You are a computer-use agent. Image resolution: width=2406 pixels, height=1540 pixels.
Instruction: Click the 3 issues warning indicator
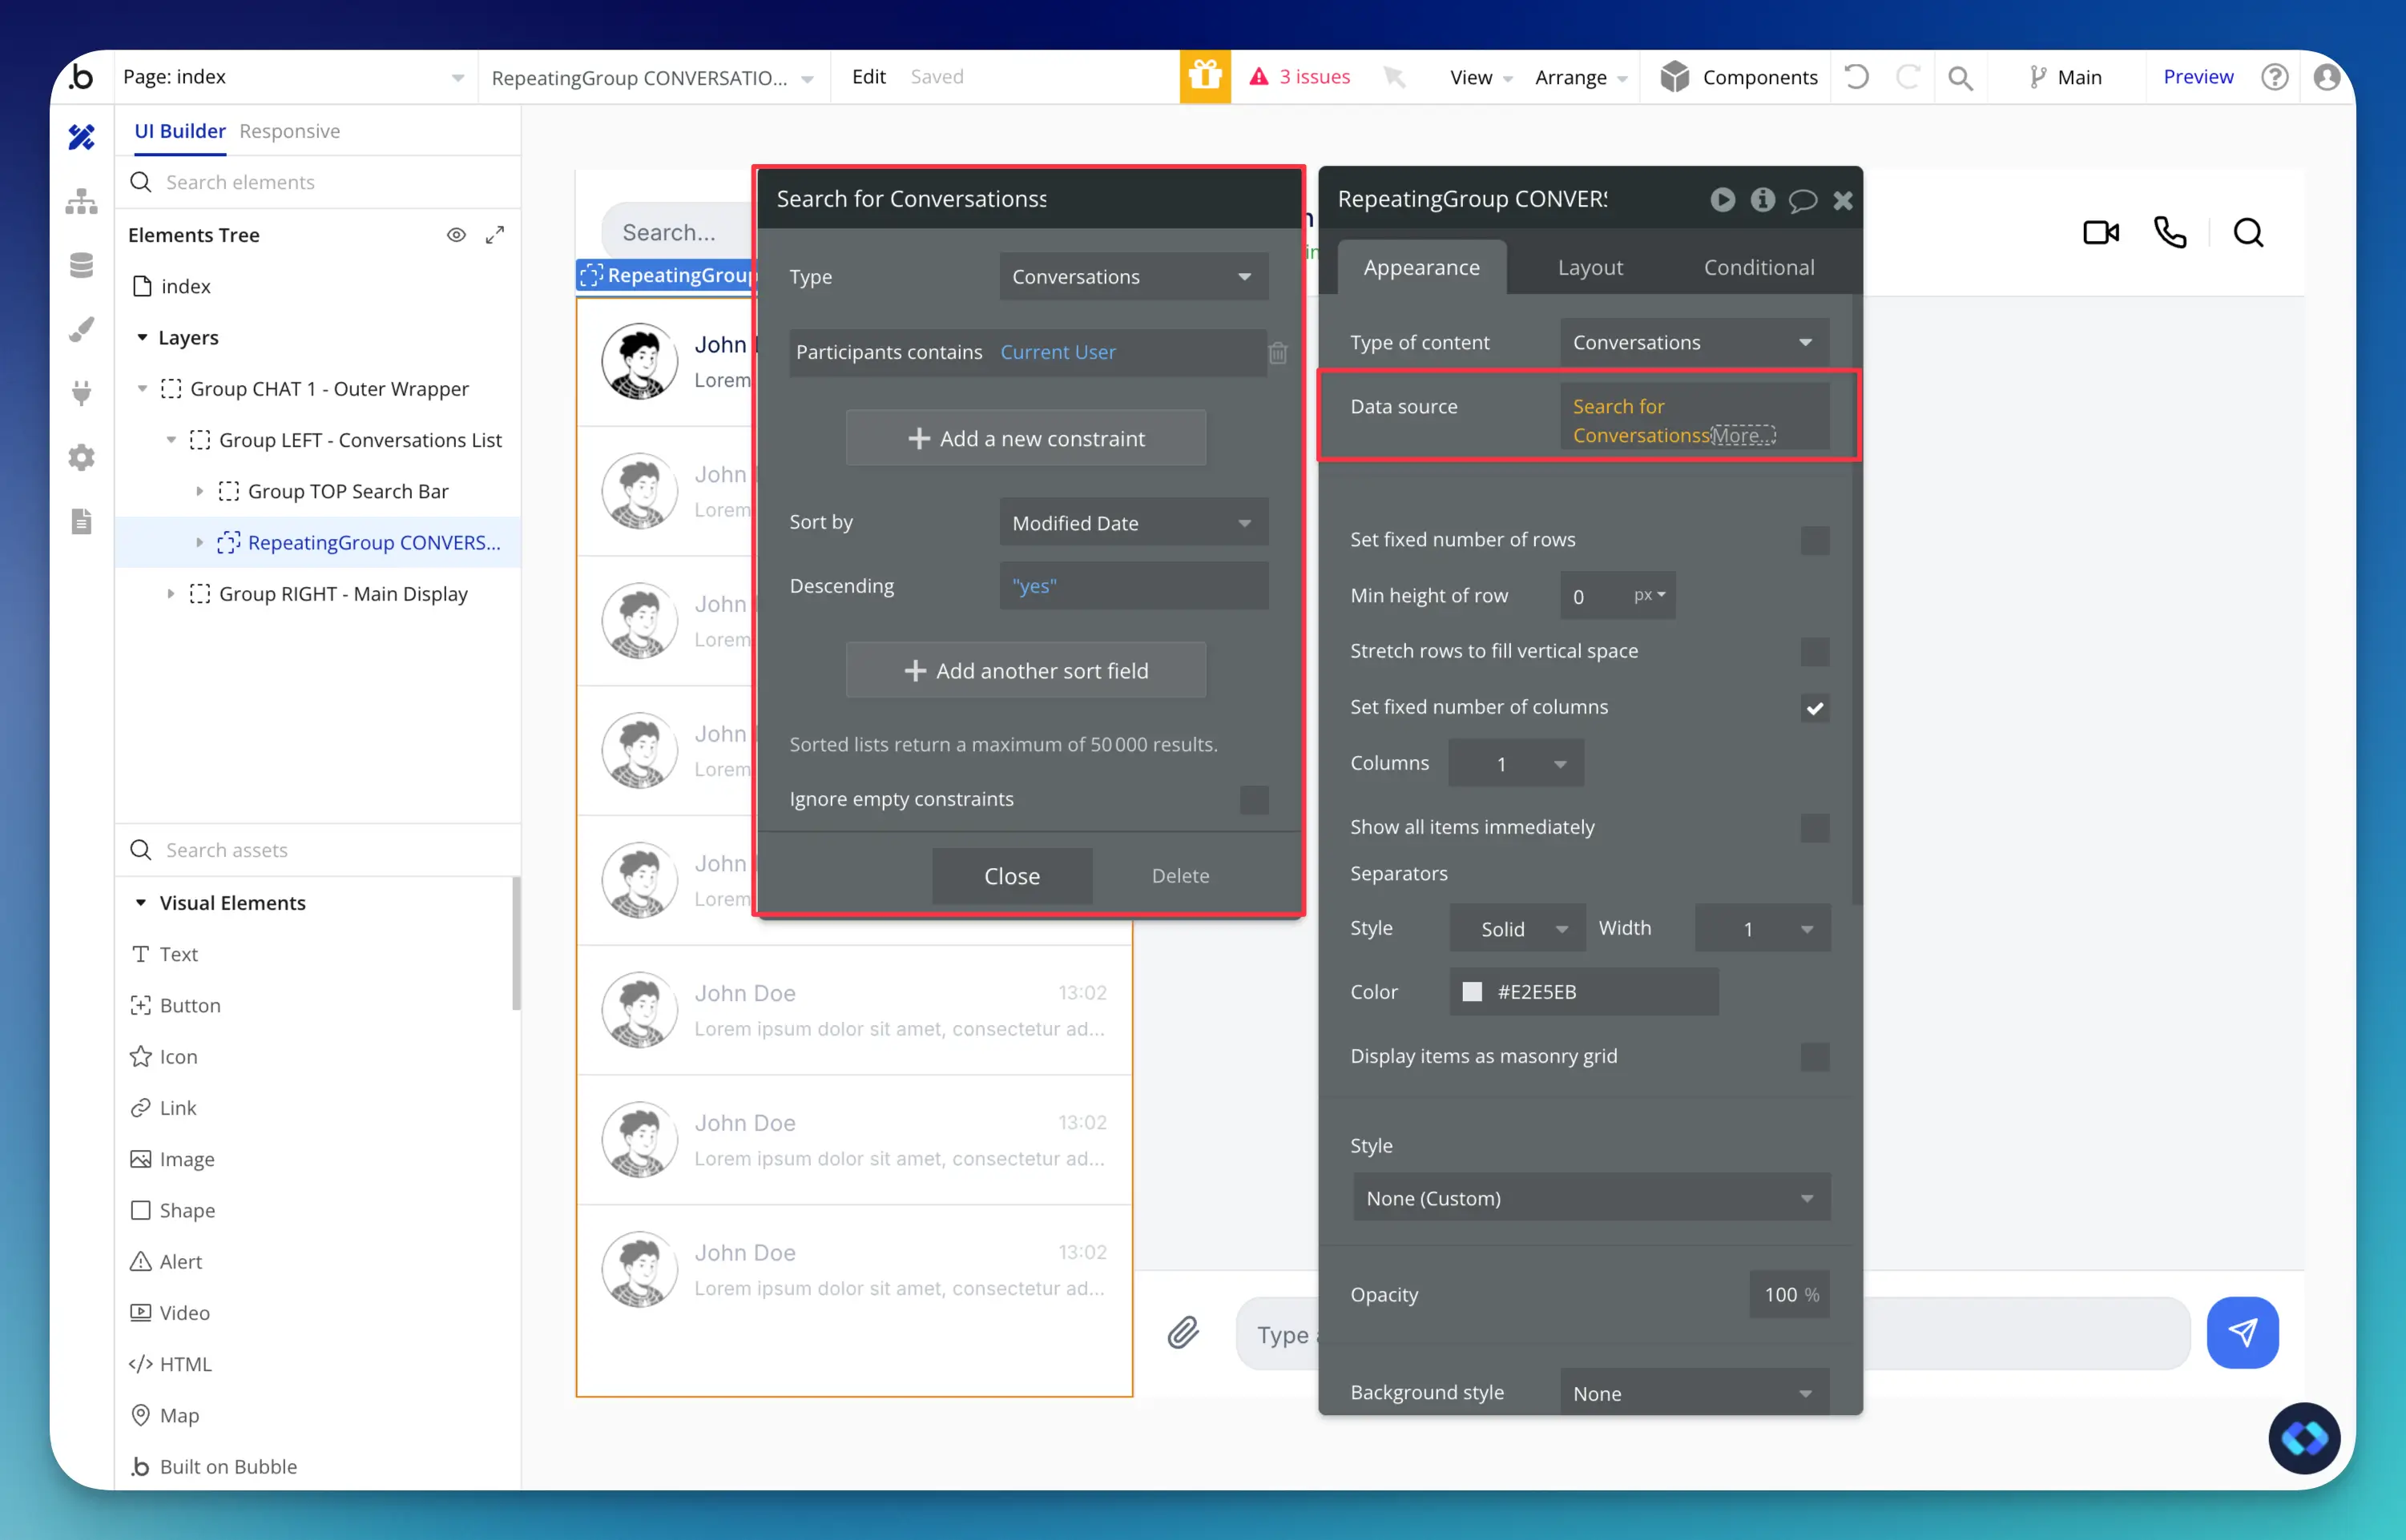point(1300,77)
